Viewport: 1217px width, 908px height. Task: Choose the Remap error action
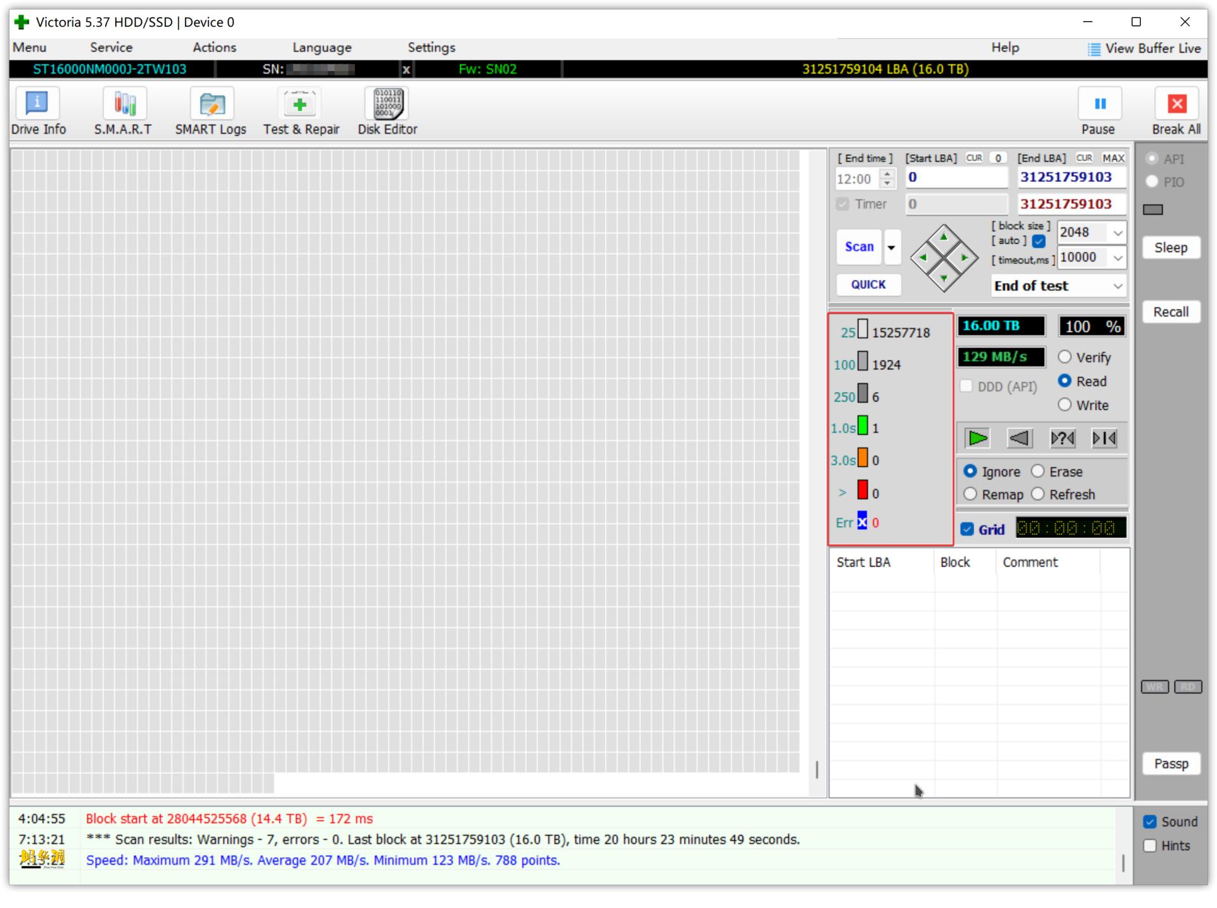click(970, 494)
